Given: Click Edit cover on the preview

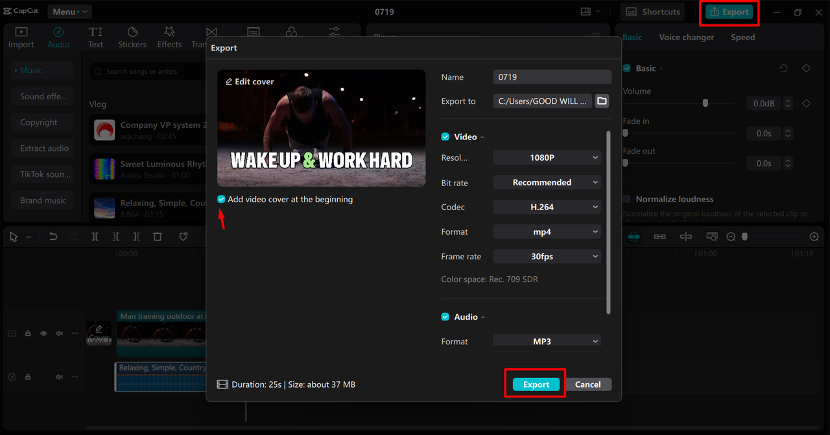Looking at the screenshot, I should 250,82.
